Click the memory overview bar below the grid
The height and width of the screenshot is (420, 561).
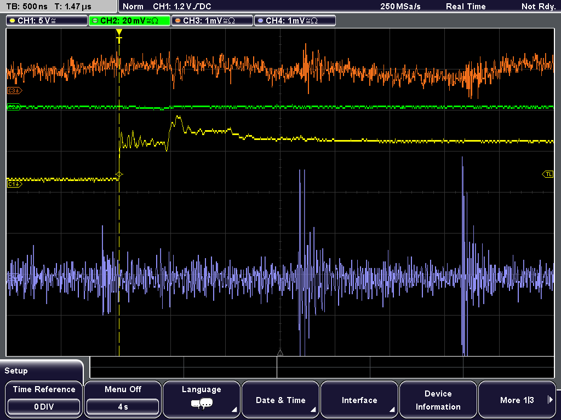322,367
